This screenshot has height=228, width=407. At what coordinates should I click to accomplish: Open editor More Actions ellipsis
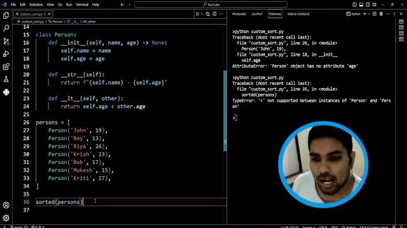click(221, 14)
